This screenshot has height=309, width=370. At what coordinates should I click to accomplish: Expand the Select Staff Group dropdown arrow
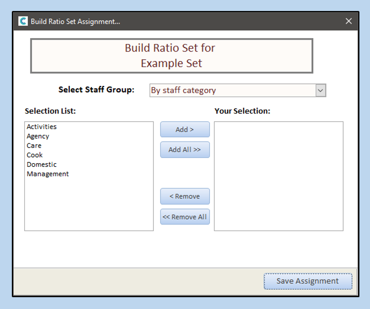pos(321,90)
